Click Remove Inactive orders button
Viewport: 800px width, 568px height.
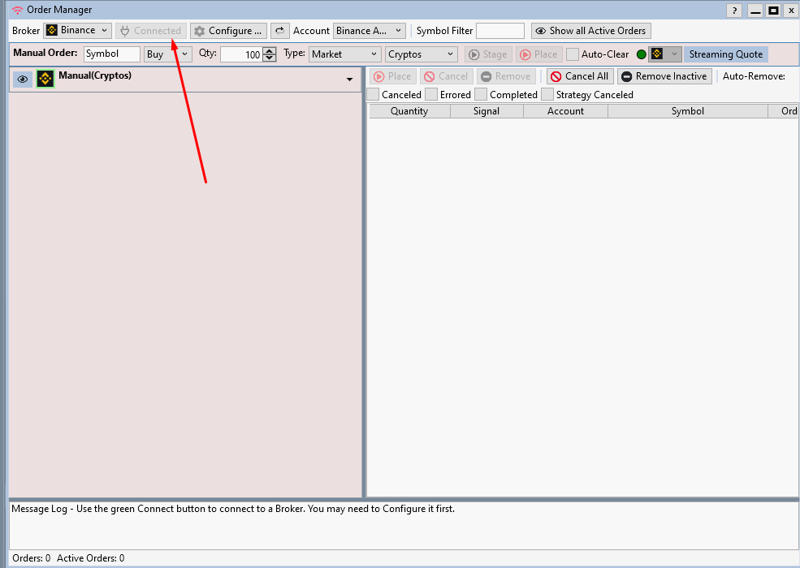click(x=664, y=76)
